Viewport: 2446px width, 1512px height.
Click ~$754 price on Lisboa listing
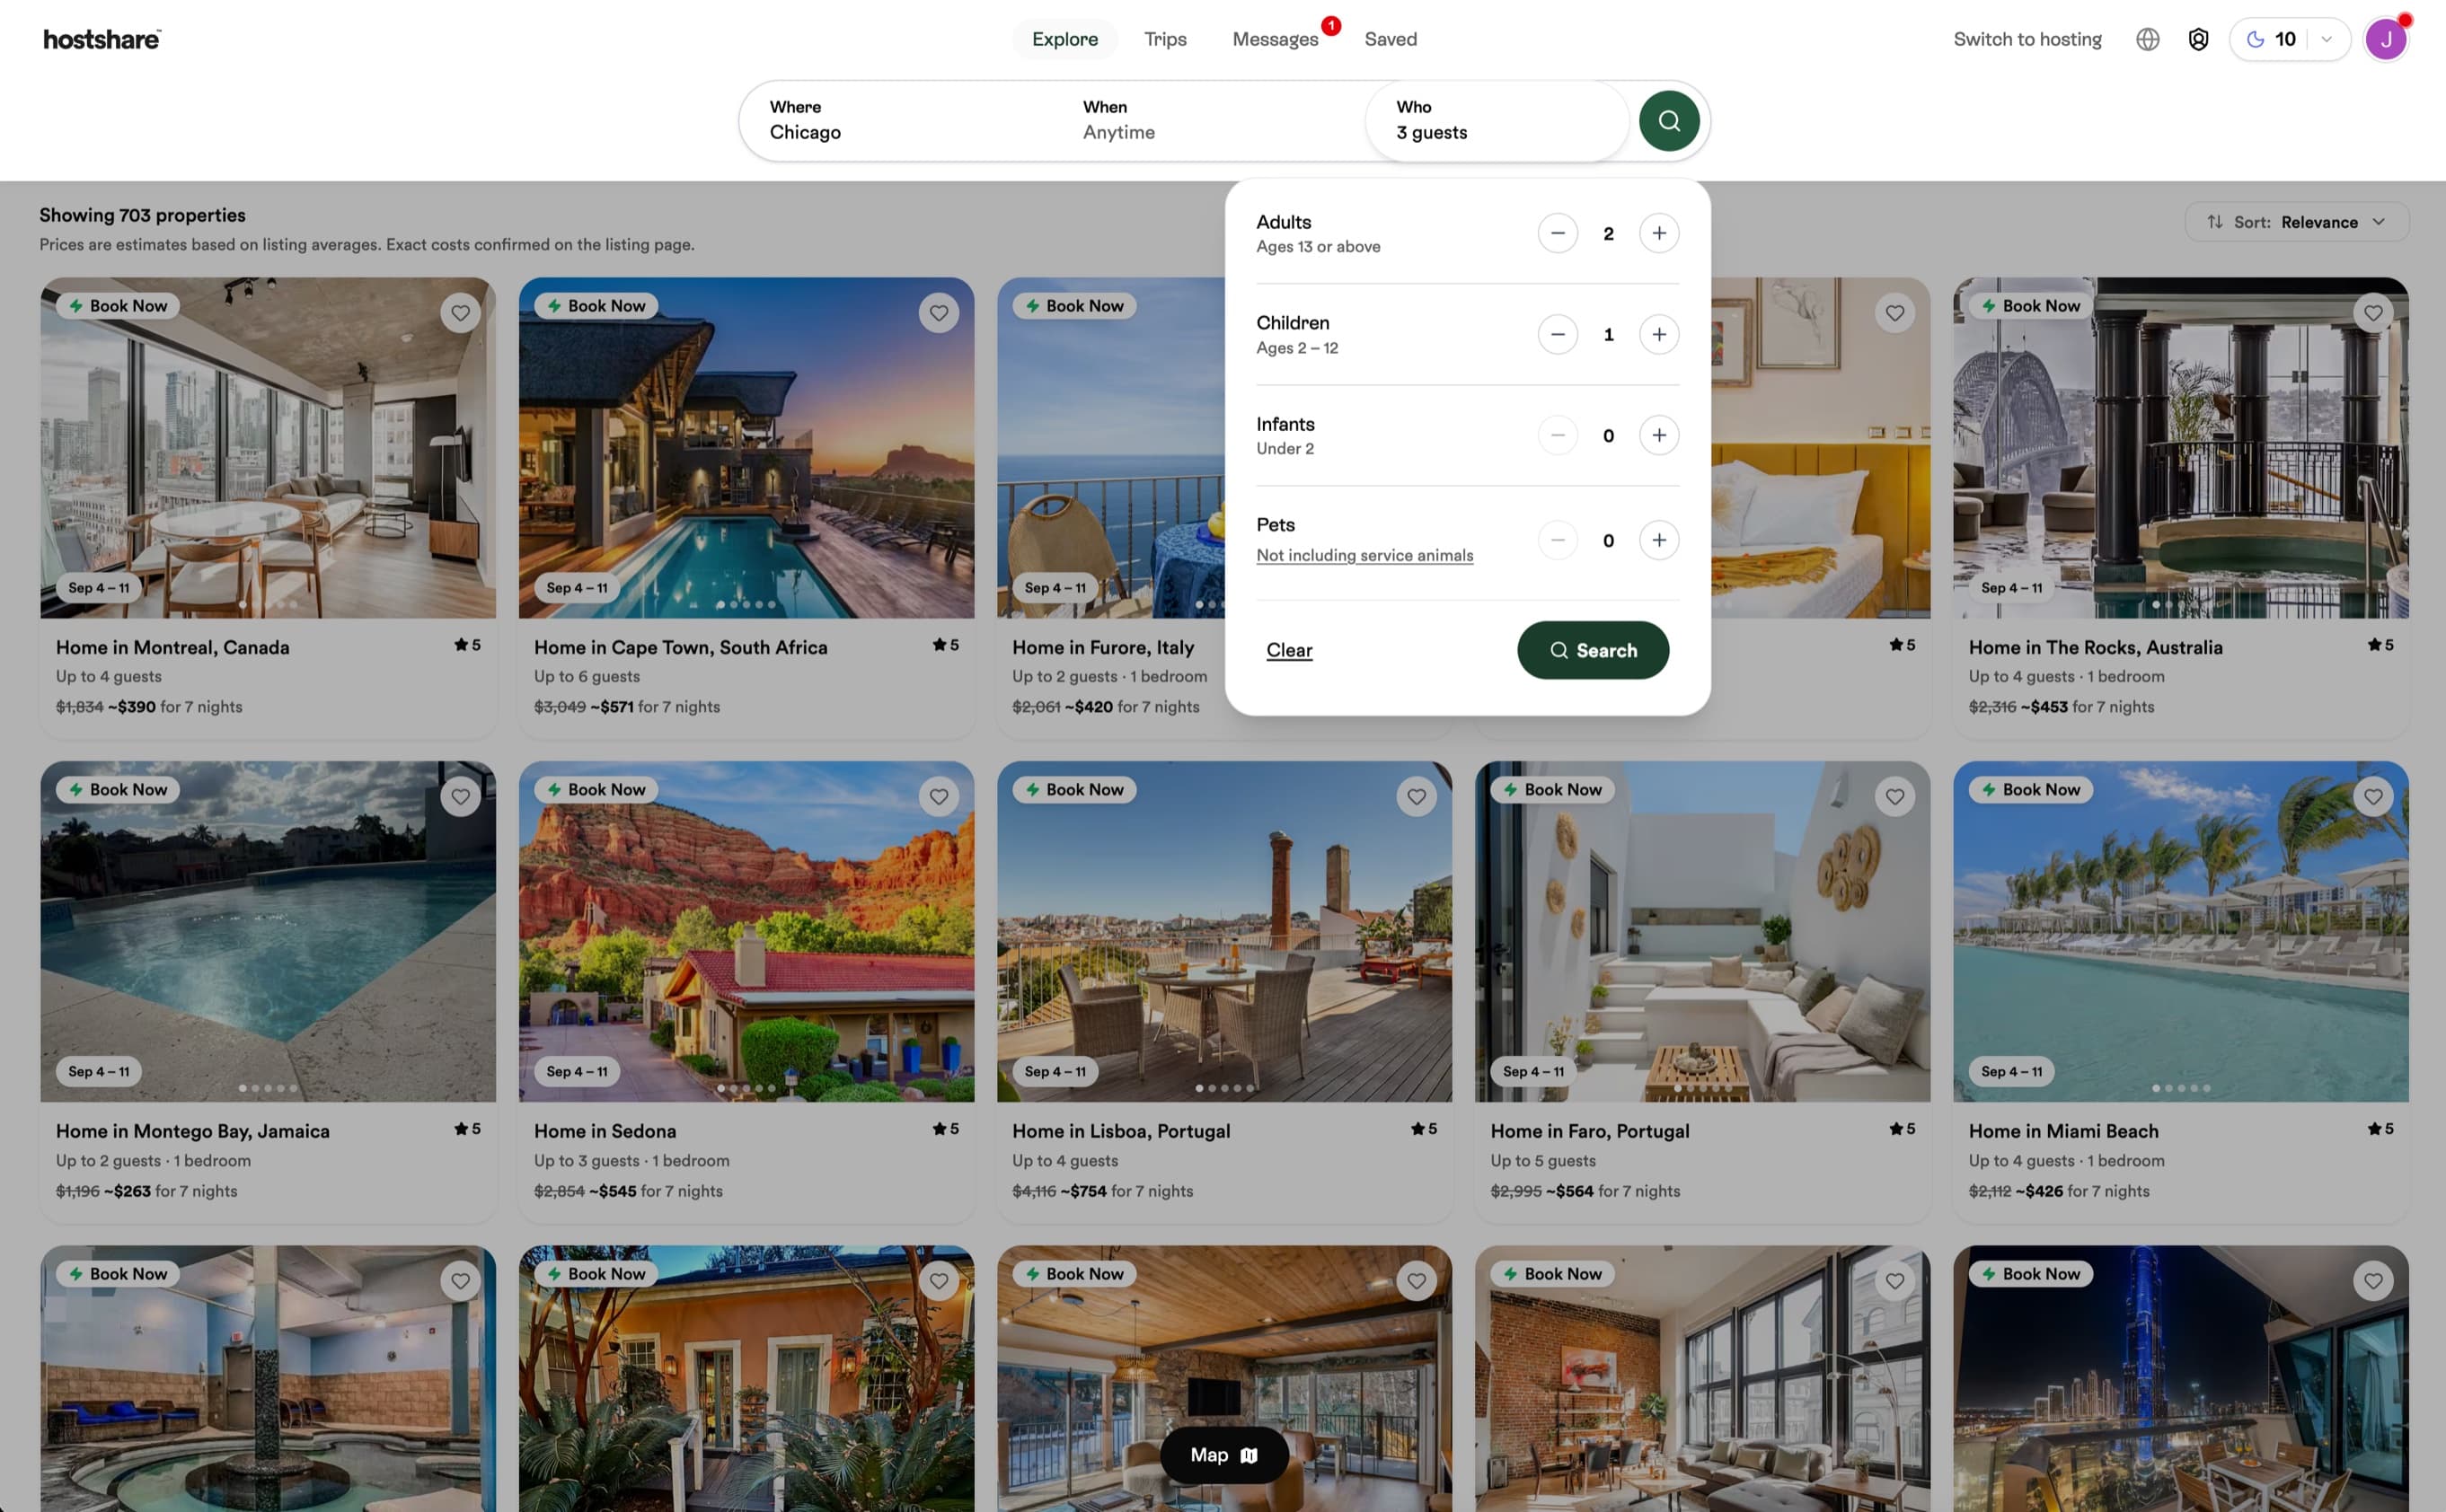point(1083,1191)
